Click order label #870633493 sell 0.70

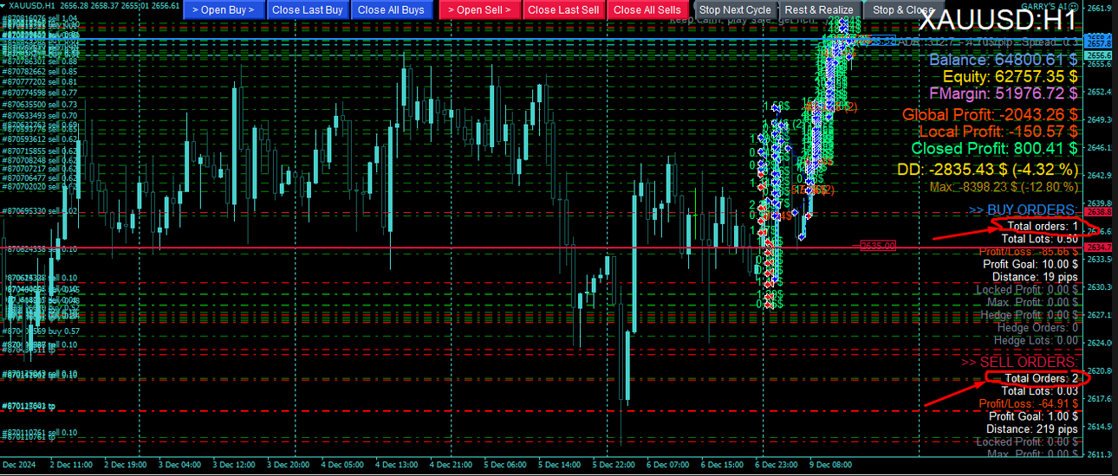(x=41, y=115)
